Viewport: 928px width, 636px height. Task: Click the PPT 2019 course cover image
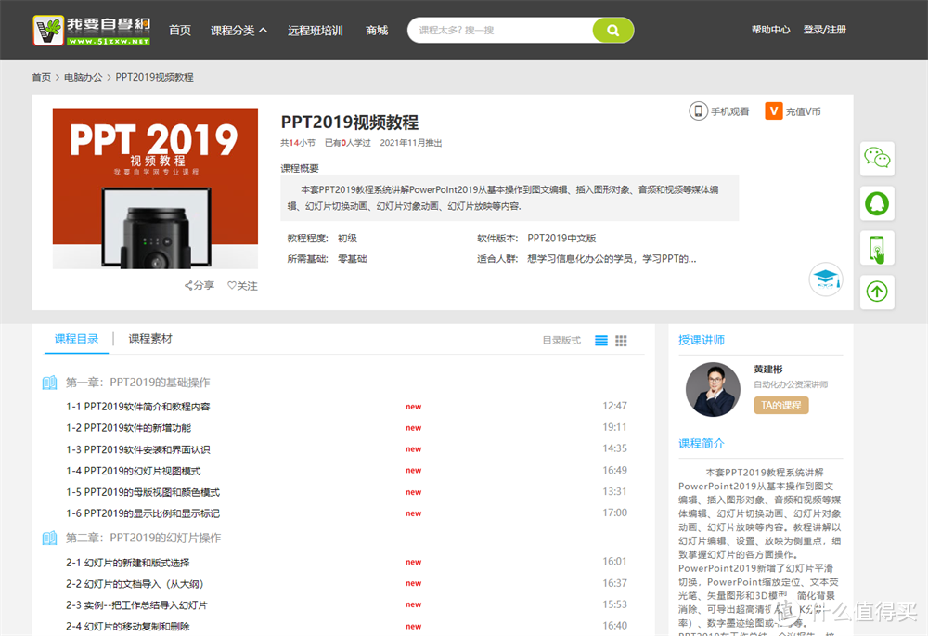tap(155, 188)
